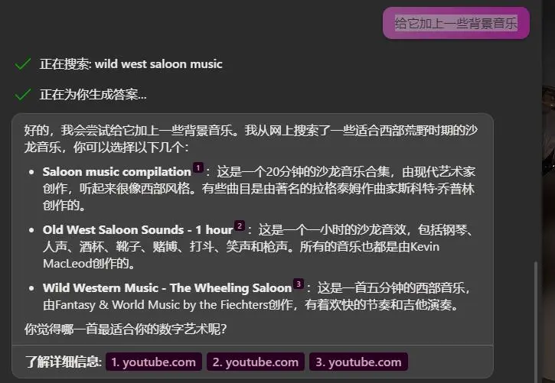The height and width of the screenshot is (383, 555).
Task: Open citation superscript 3 after The Wheeling Saloon
Action: pyautogui.click(x=299, y=284)
